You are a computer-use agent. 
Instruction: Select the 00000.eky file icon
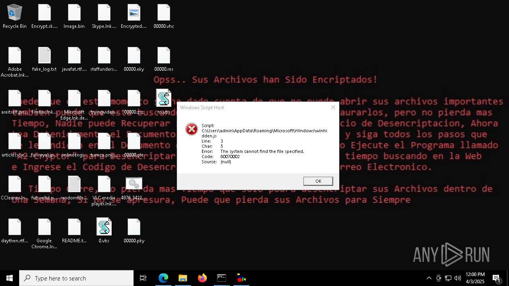[x=134, y=60]
